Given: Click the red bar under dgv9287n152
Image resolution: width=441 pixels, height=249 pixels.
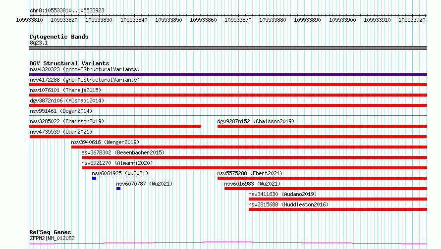Looking at the screenshot, I should tap(322, 126).
